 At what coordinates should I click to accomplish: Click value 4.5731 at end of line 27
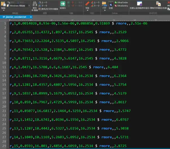coord(122,137)
